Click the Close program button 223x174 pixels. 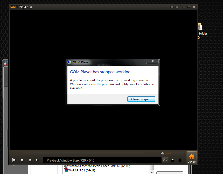point(141,99)
